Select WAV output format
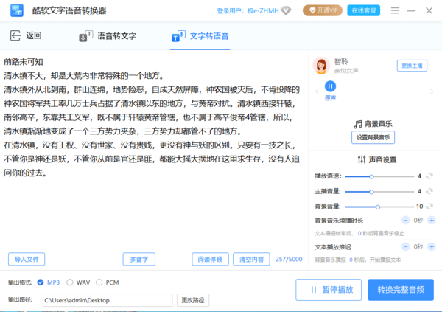Viewport: 442px width, 312px height. [70, 282]
